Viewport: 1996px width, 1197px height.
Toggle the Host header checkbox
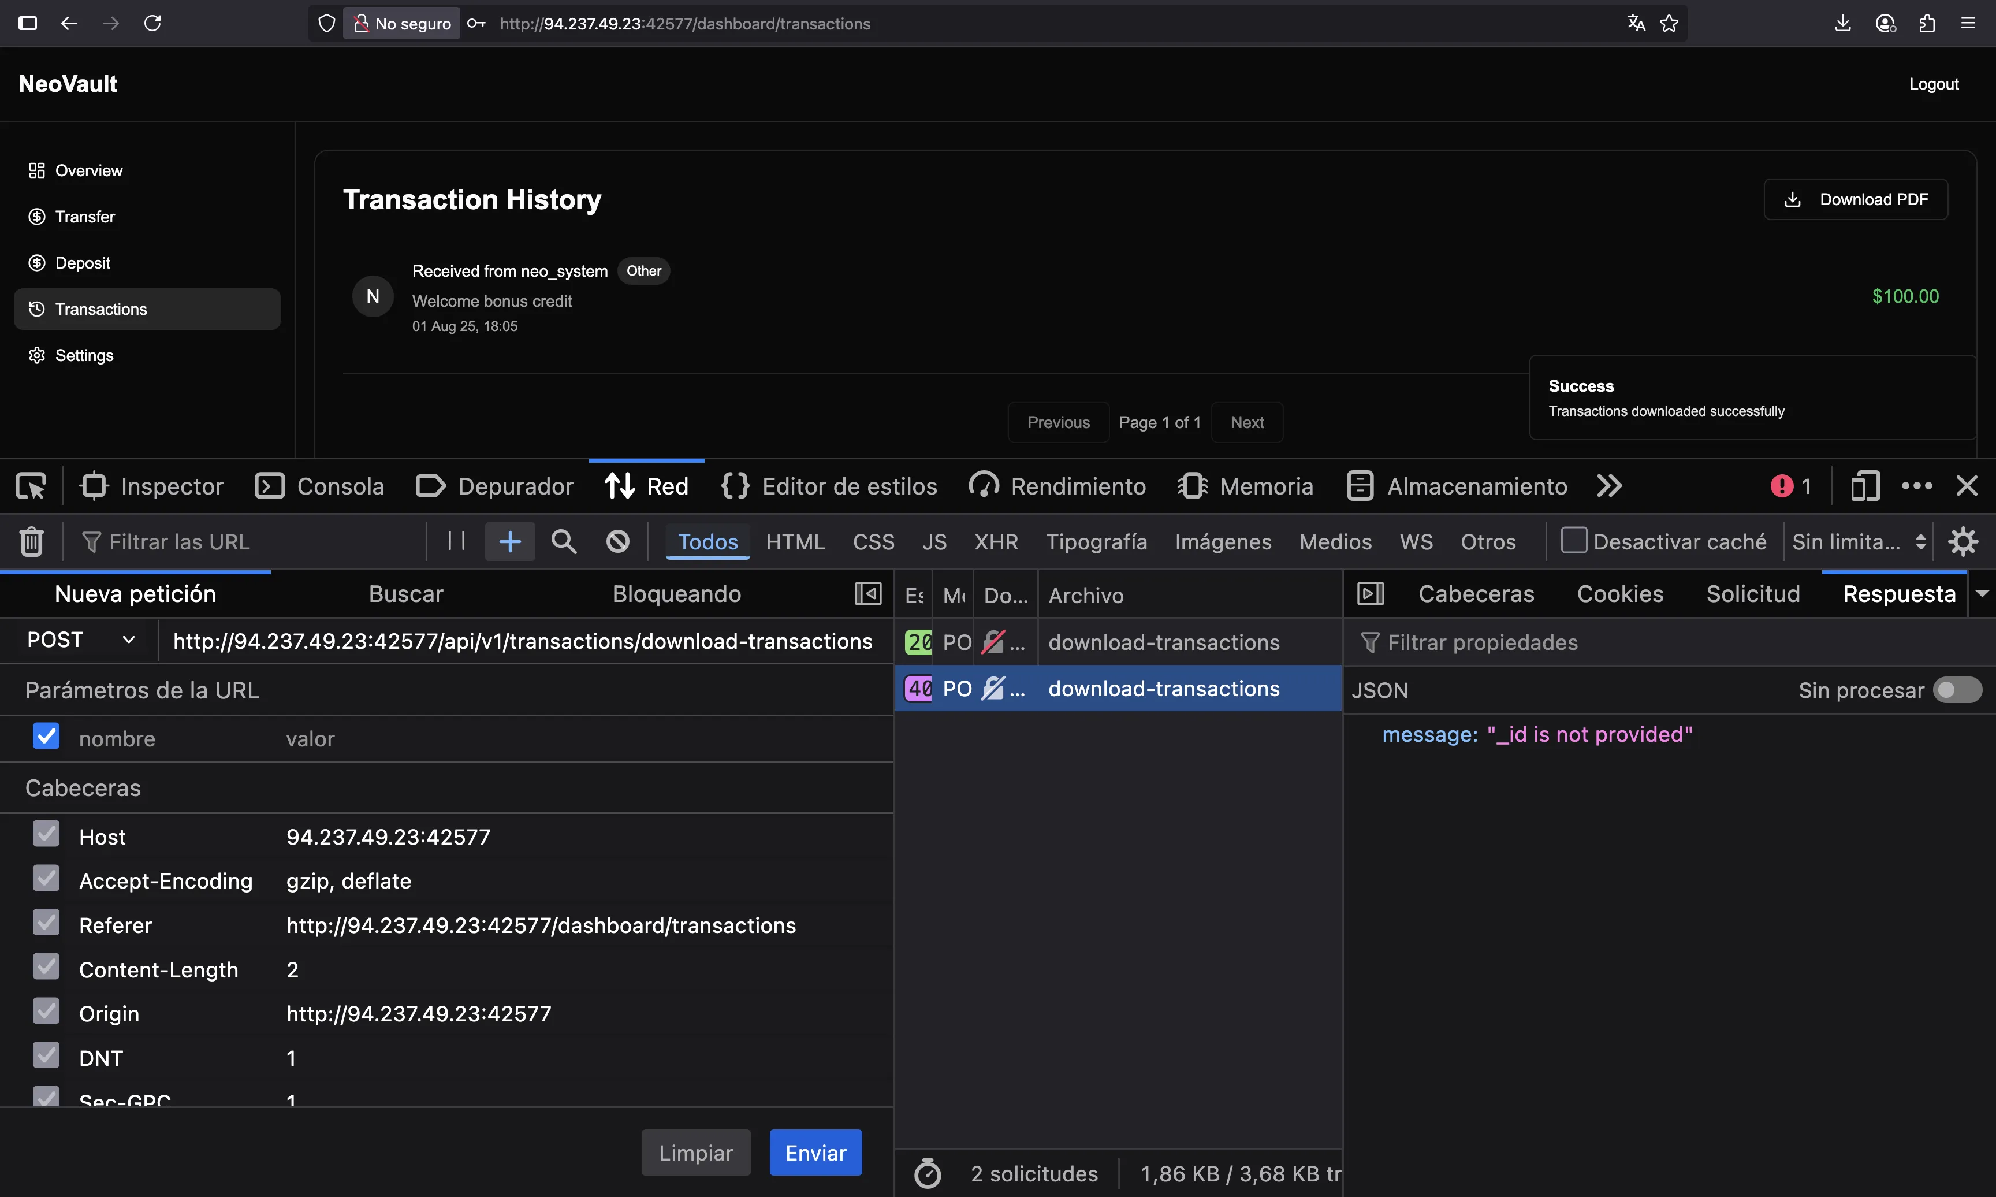click(46, 835)
